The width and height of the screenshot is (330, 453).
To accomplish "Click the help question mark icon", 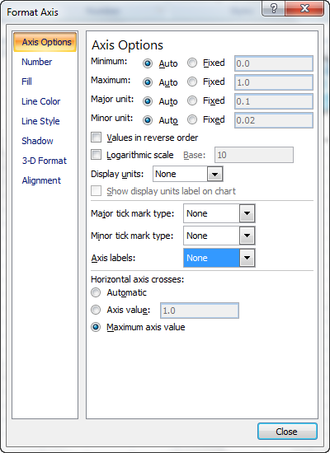I will [274, 8].
